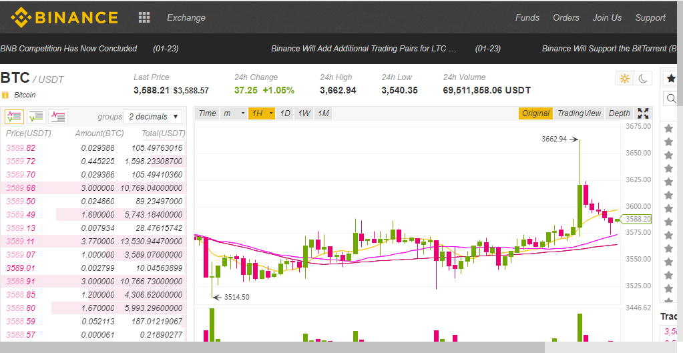This screenshot has height=353, width=683.
Task: Click the current price marker 3588.20
Action: click(x=636, y=219)
